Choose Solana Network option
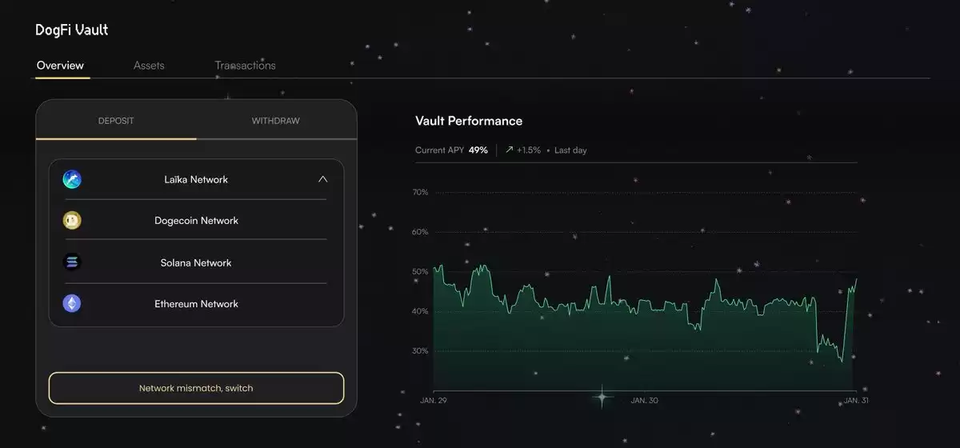 pos(196,262)
